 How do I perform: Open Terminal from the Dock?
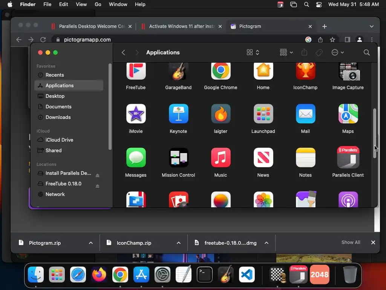[x=205, y=275]
